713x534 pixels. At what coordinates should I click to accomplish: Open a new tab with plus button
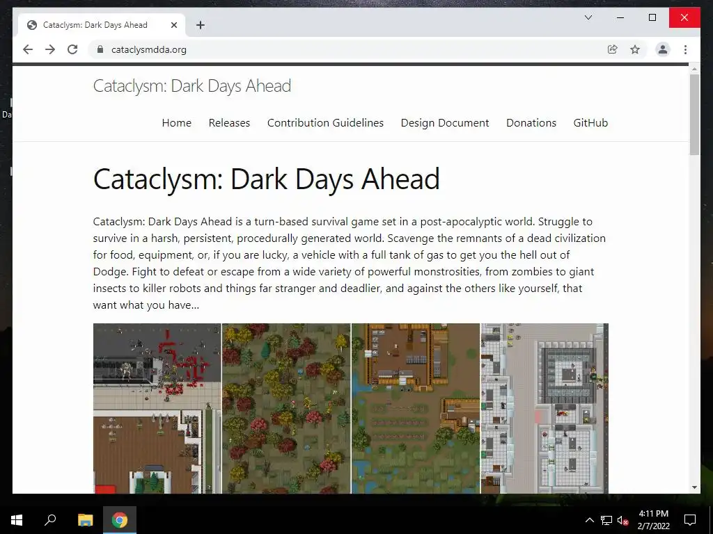pyautogui.click(x=201, y=25)
